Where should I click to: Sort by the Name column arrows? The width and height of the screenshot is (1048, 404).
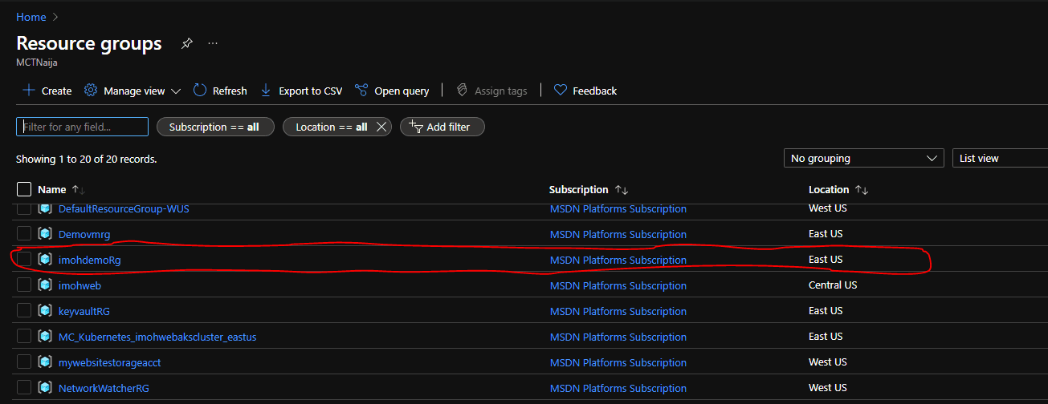pyautogui.click(x=78, y=190)
